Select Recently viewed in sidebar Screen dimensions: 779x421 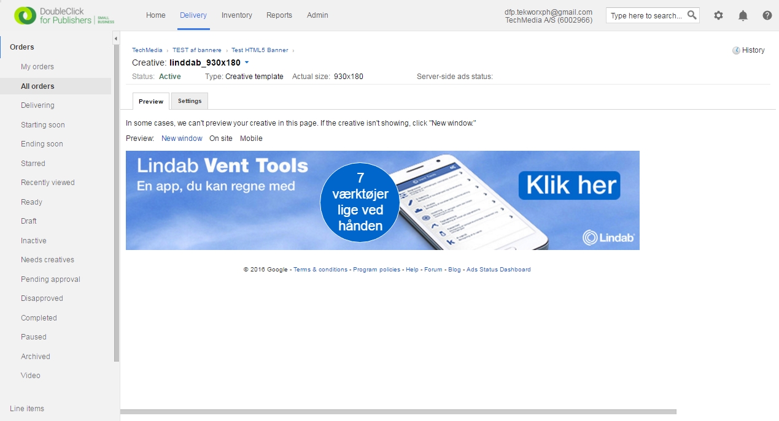[48, 183]
